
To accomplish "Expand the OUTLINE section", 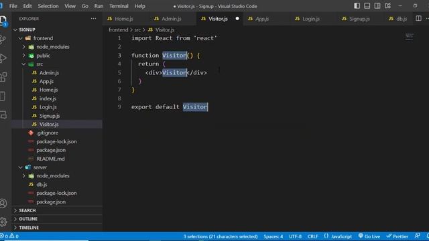I will 58,219.
